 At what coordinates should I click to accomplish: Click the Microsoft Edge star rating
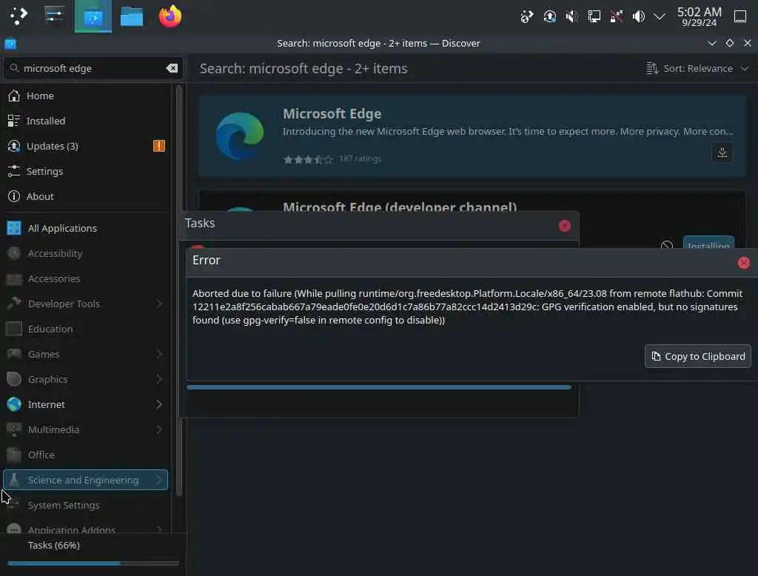308,159
